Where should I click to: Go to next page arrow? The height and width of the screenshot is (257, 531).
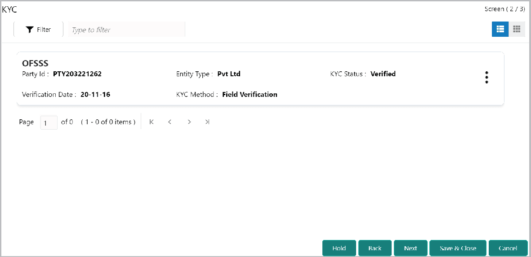[x=189, y=122]
